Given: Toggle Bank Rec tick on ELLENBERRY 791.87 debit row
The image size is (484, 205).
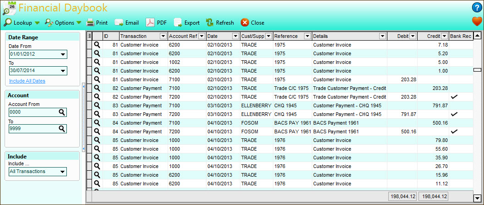Looking at the screenshot, I should pos(454,114).
